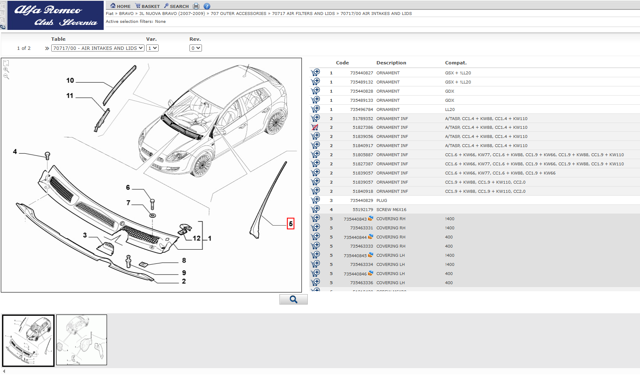Open the help question mark icon
The width and height of the screenshot is (640, 376).
207,6
